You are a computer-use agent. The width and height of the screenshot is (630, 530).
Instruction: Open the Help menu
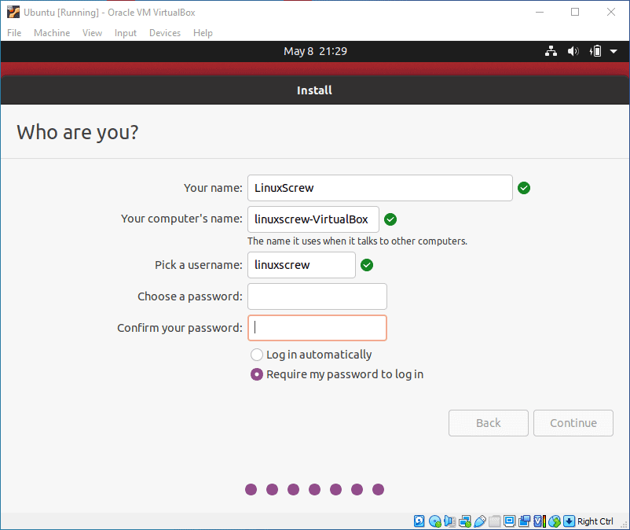tap(203, 33)
